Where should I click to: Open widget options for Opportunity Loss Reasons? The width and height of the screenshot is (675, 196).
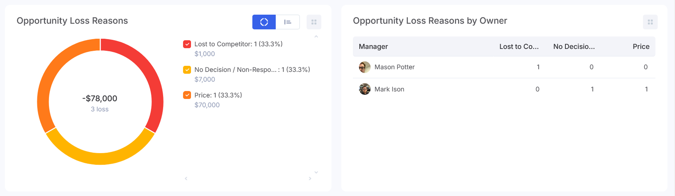[314, 22]
